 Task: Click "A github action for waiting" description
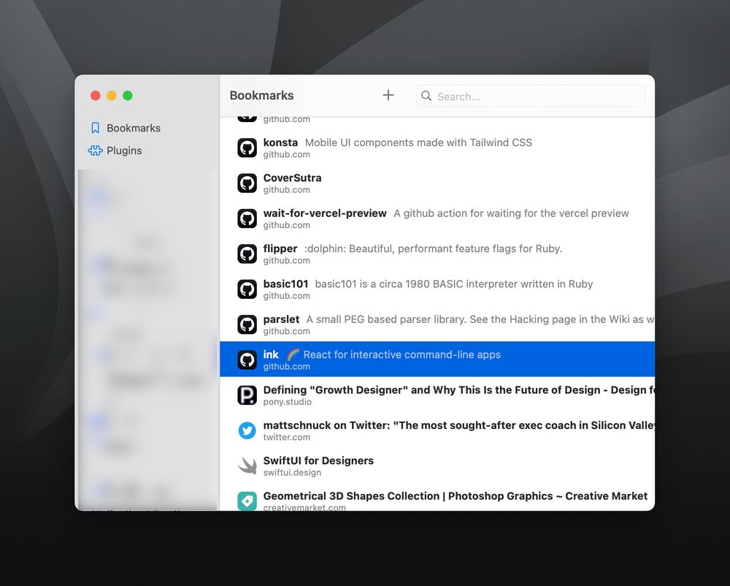tap(511, 213)
